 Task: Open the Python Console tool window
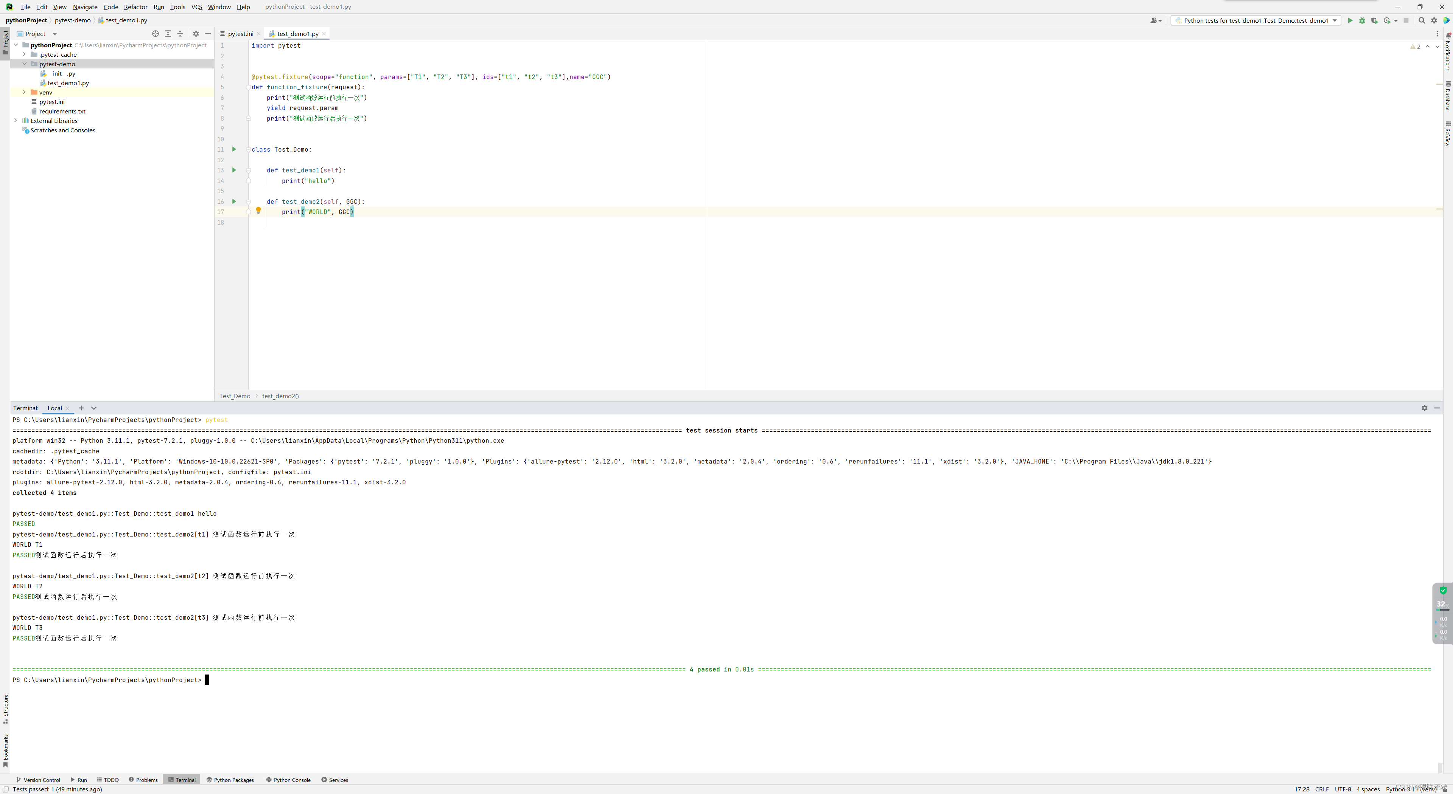[288, 780]
